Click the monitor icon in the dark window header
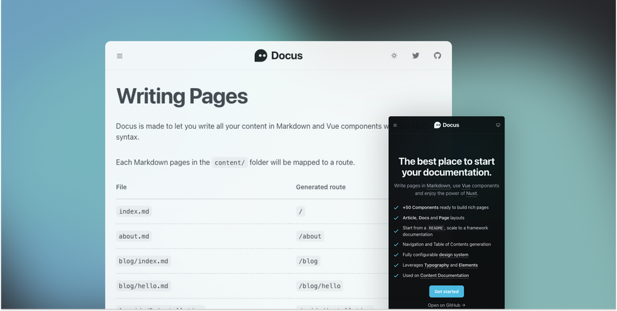The width and height of the screenshot is (617, 311). pyautogui.click(x=498, y=125)
